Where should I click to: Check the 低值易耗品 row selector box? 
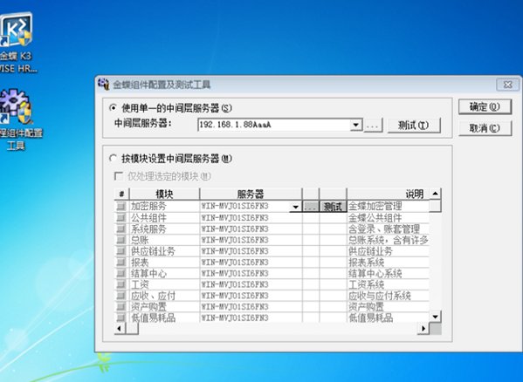point(120,317)
